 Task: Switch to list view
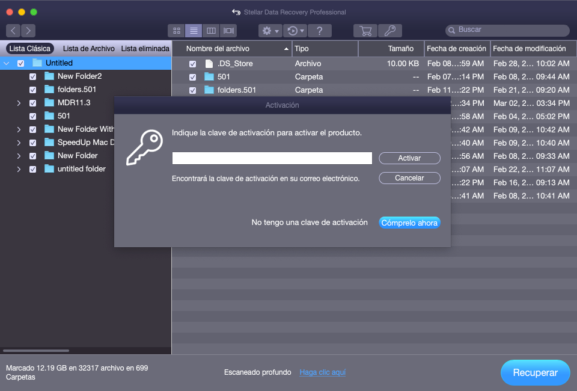point(194,31)
